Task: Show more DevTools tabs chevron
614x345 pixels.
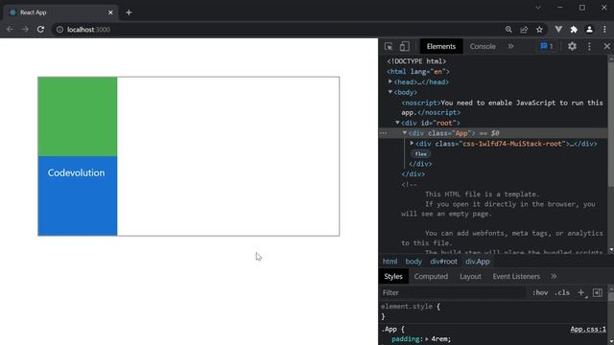Action: (510, 47)
